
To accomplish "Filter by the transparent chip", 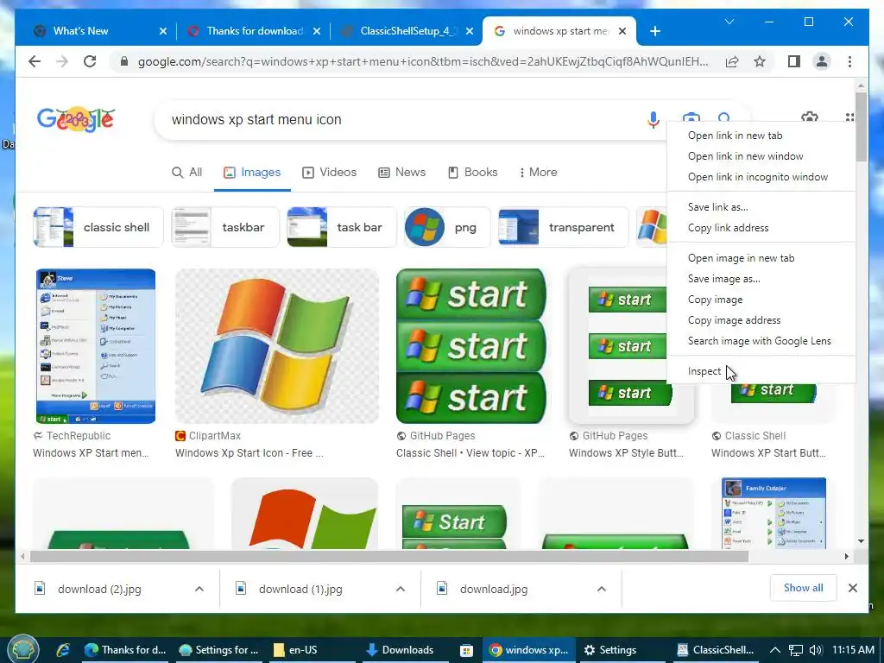I will pyautogui.click(x=563, y=227).
